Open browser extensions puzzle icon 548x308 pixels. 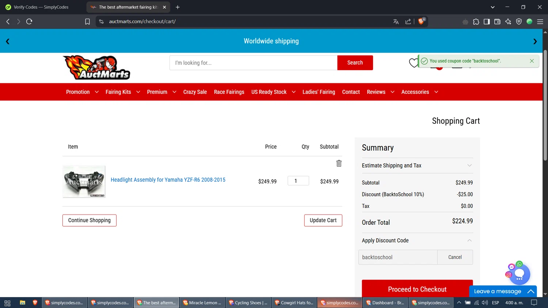pos(476,22)
